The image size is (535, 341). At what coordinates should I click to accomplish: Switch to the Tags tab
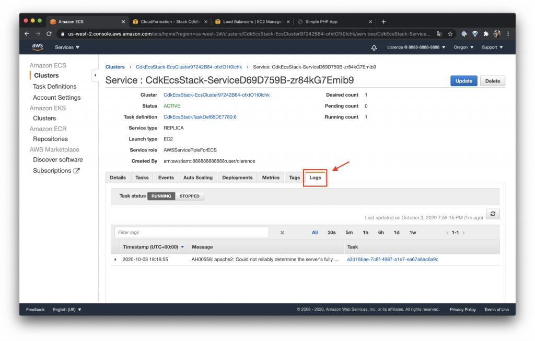[294, 178]
